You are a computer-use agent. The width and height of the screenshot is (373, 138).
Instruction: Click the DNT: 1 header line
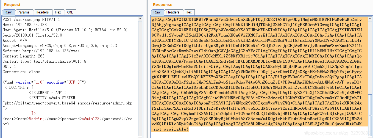[9, 67]
